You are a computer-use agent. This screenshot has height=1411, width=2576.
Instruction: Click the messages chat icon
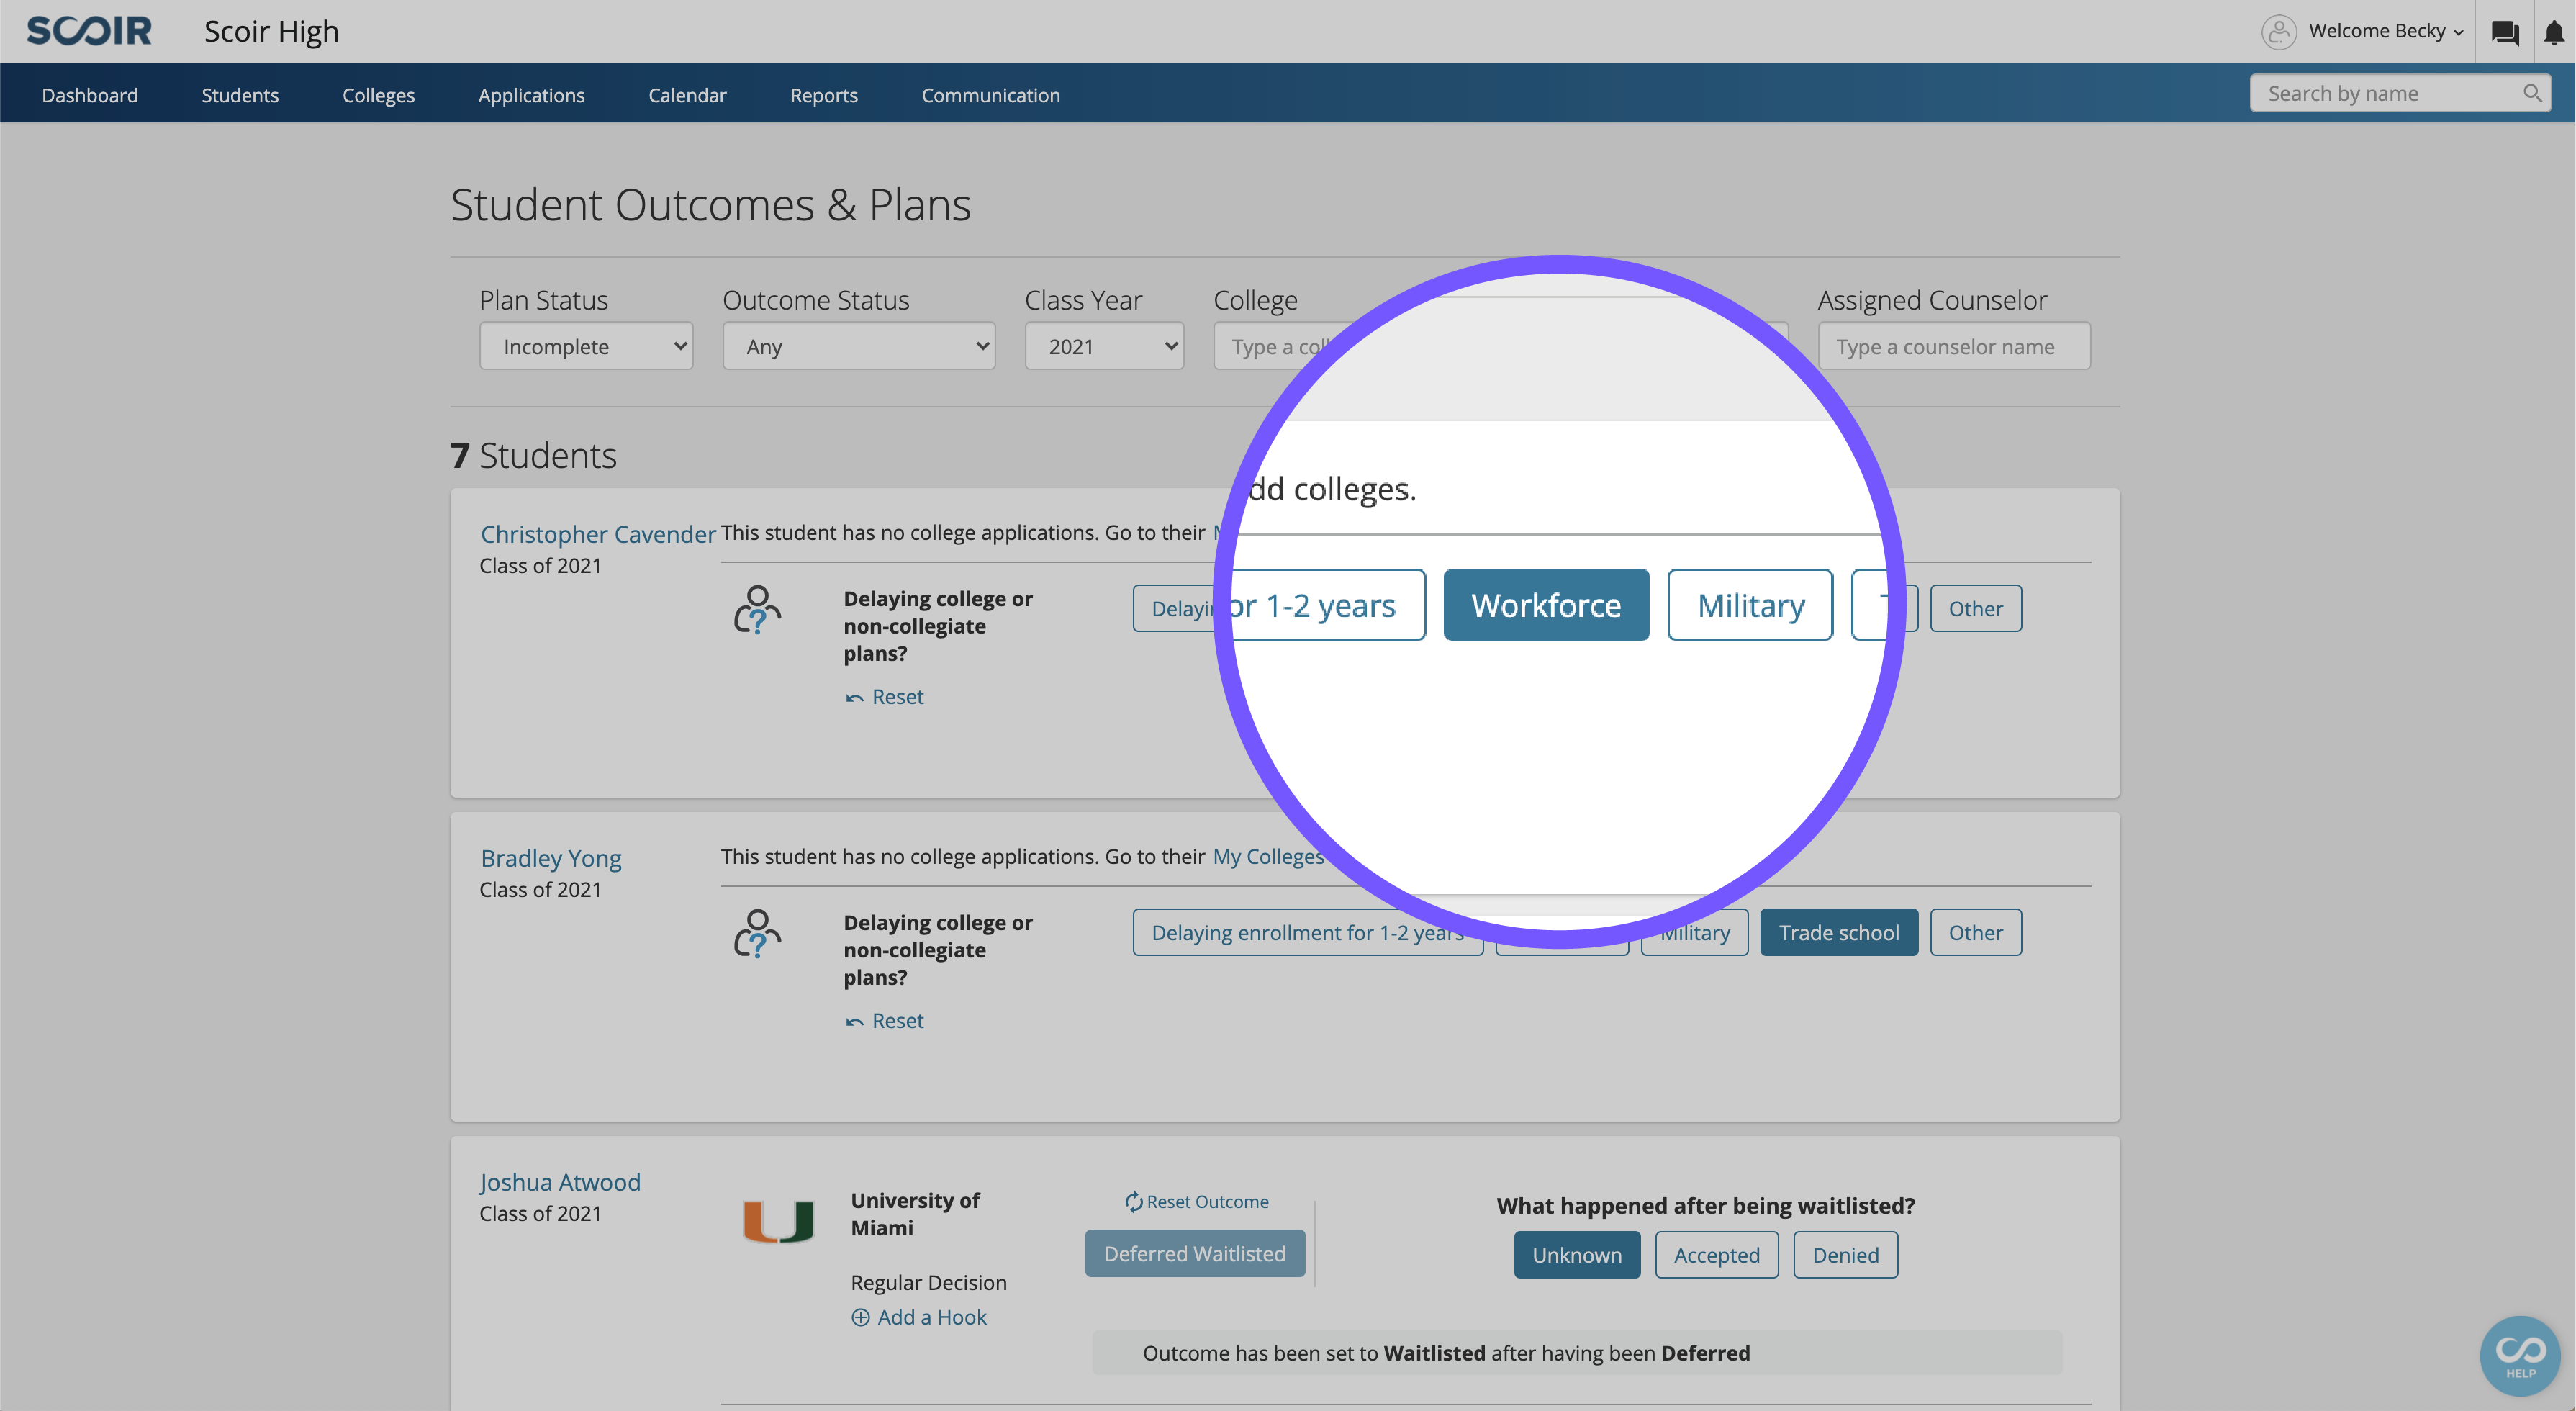[x=2505, y=31]
